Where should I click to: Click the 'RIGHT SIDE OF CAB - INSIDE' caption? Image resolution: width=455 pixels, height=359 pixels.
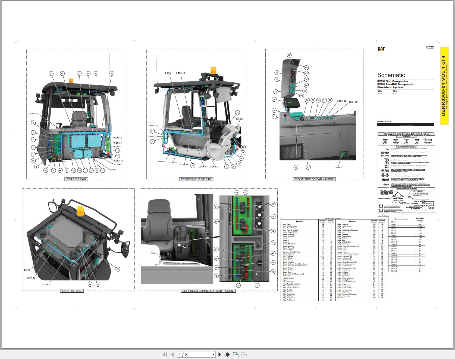click(314, 179)
